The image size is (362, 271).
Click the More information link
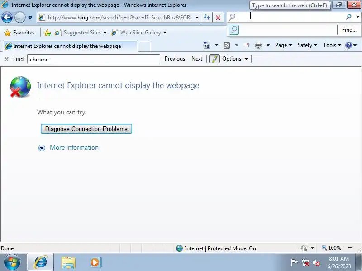[x=74, y=148]
